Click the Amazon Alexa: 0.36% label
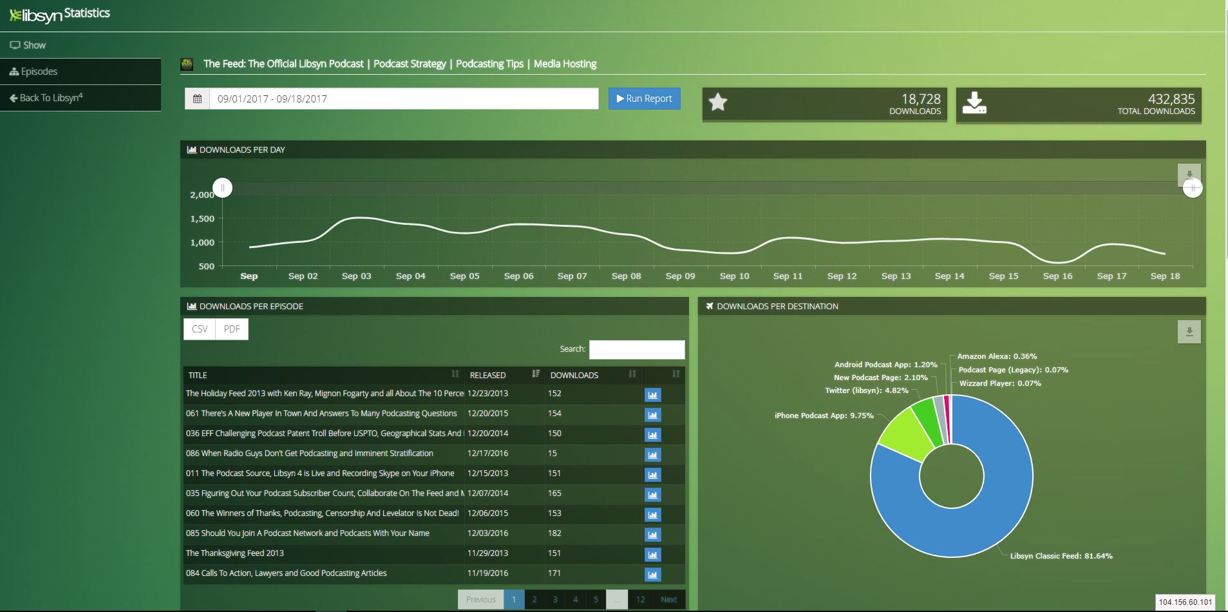Image resolution: width=1228 pixels, height=612 pixels. [x=997, y=356]
